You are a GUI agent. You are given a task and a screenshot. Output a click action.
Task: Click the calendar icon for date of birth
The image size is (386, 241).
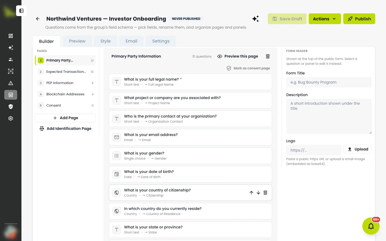(117, 174)
